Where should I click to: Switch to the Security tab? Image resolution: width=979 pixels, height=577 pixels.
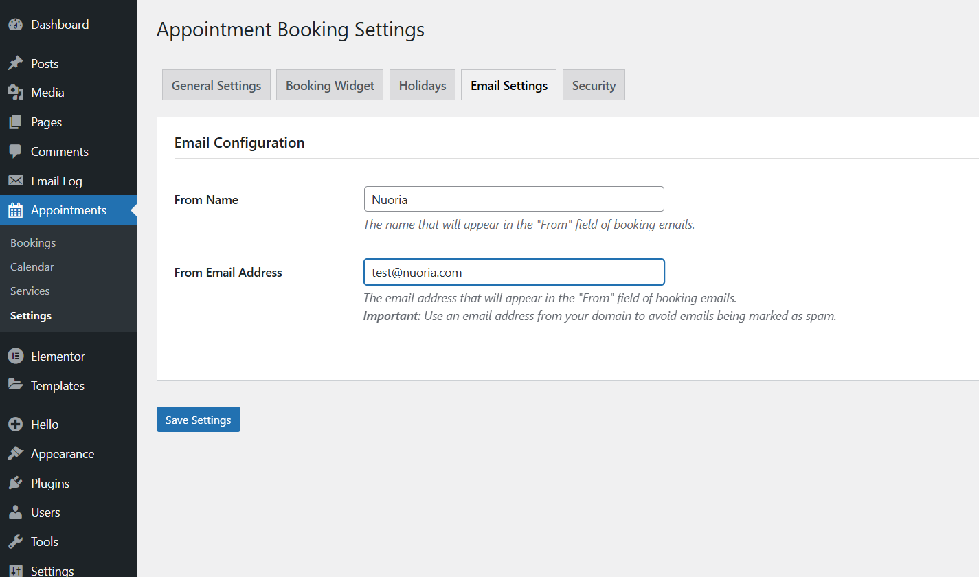click(x=593, y=84)
